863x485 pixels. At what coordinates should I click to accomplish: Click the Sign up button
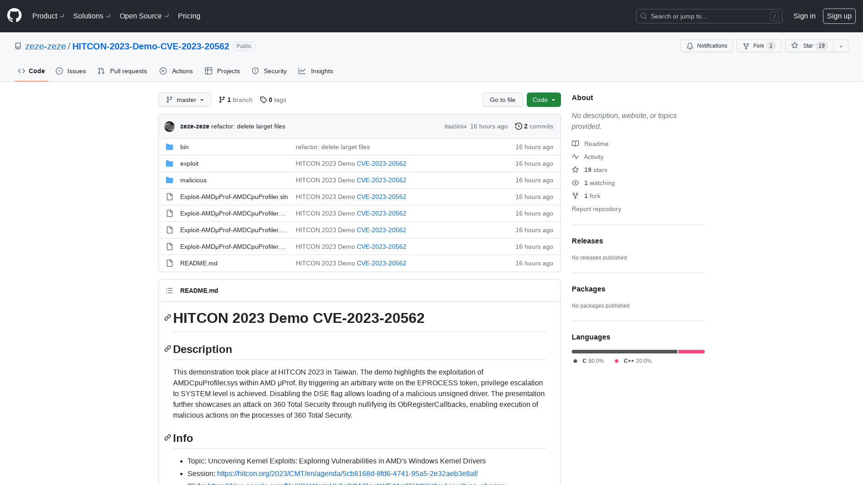coord(839,16)
